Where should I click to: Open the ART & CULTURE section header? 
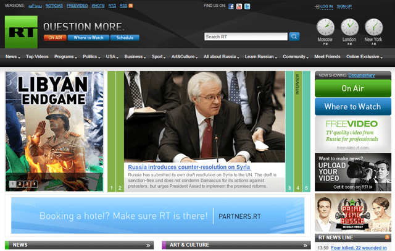(236, 245)
